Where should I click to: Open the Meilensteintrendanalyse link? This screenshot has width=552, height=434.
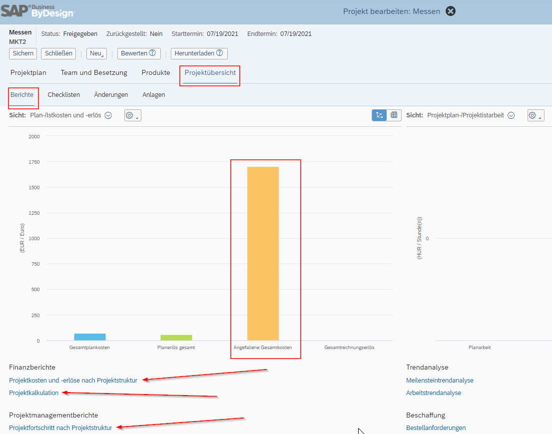(440, 380)
